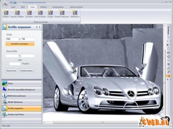Open Bereich auswählen/kopieren sidebar section

(x=22, y=90)
